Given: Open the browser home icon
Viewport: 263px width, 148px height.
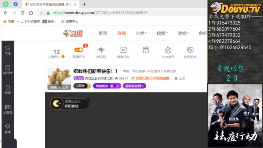Looking at the screenshot, I should [31, 13].
